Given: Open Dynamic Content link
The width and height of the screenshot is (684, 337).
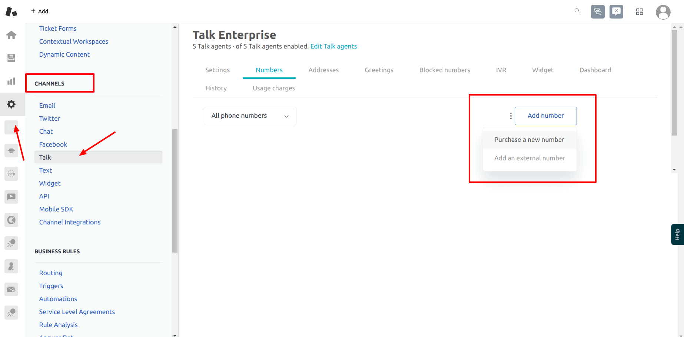Looking at the screenshot, I should 64,54.
